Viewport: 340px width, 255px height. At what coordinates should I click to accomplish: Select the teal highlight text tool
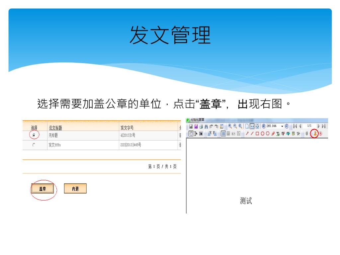(x=288, y=134)
